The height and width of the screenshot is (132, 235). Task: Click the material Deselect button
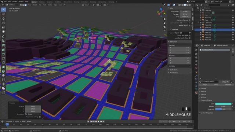(228, 85)
